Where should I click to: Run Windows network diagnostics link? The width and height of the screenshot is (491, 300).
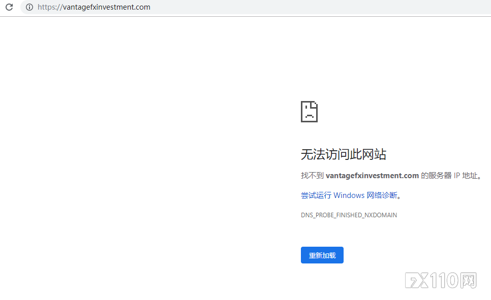pos(349,195)
